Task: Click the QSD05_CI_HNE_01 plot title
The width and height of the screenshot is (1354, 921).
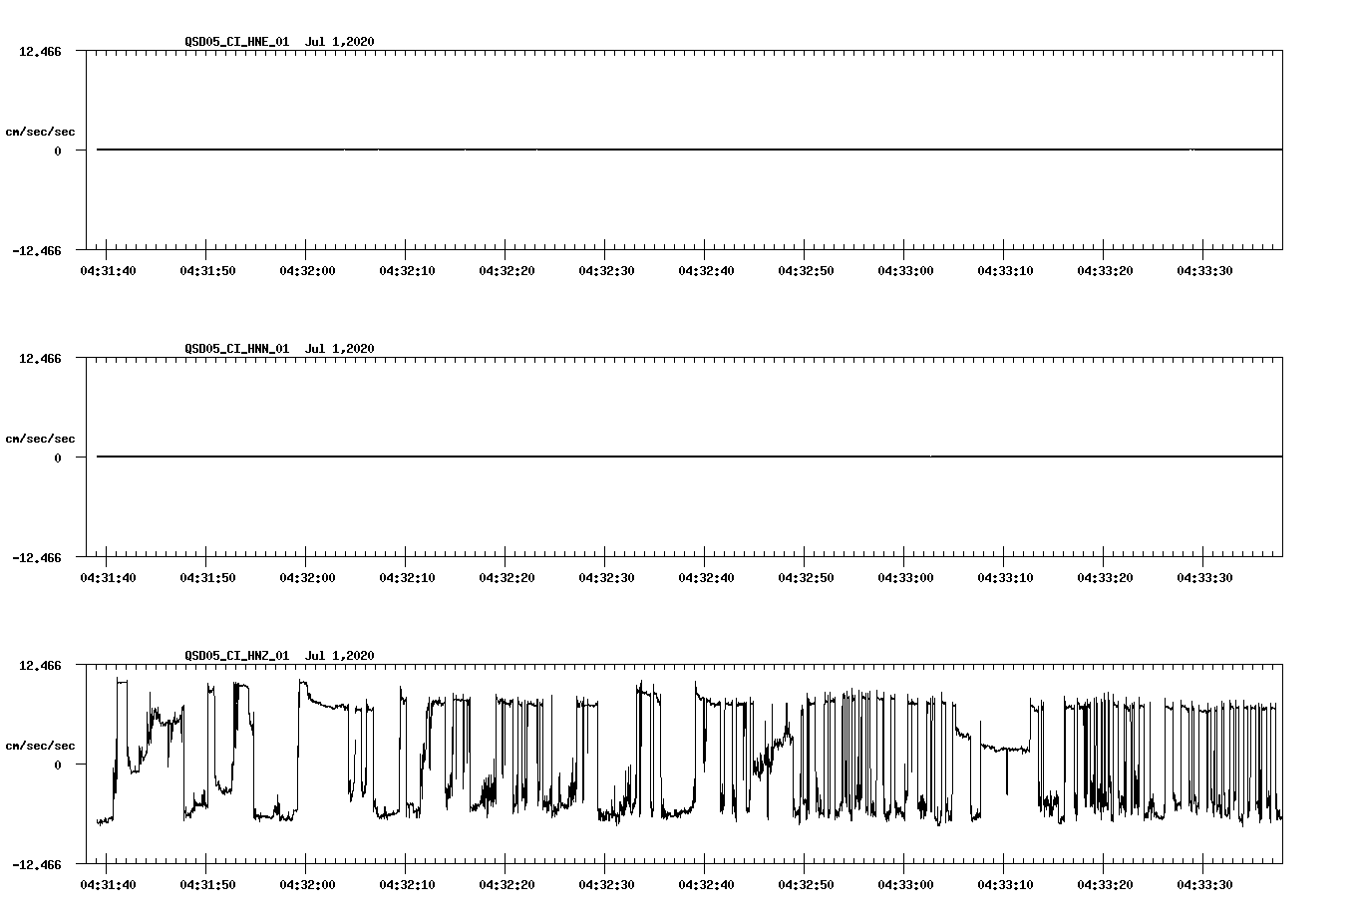Action: (x=236, y=42)
